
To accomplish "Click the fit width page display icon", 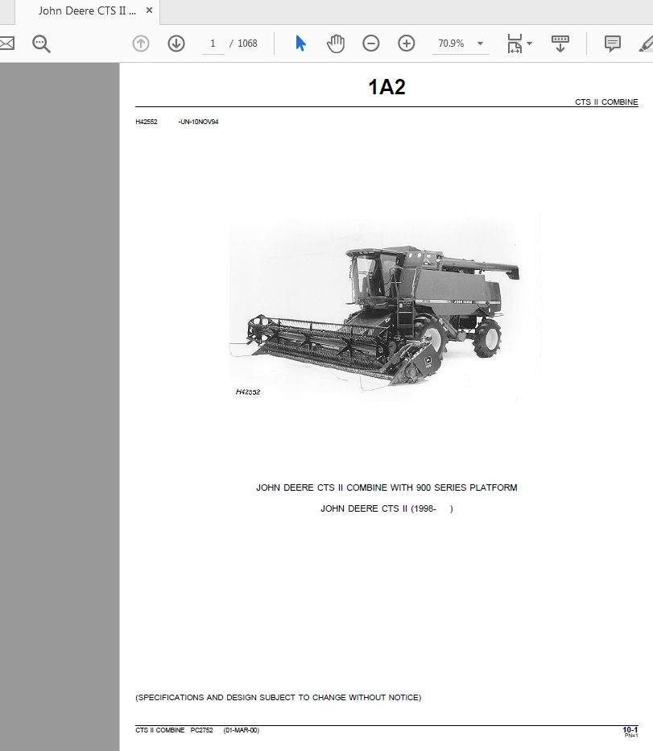I will (515, 44).
